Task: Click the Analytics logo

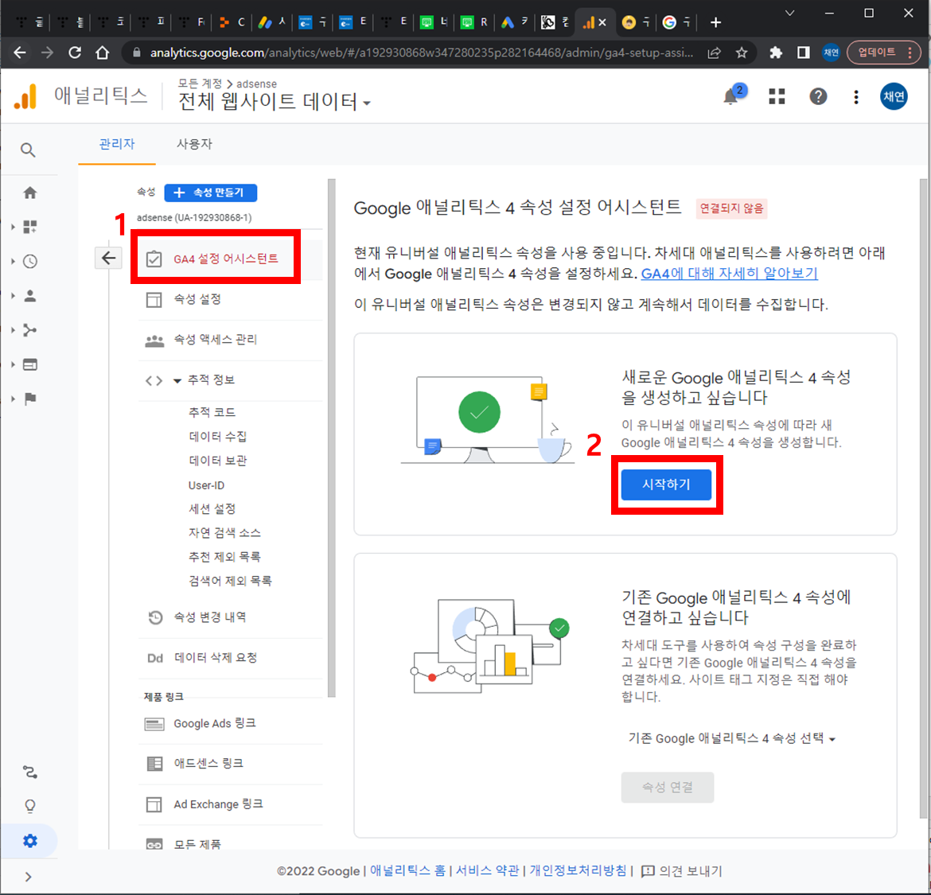Action: point(25,97)
